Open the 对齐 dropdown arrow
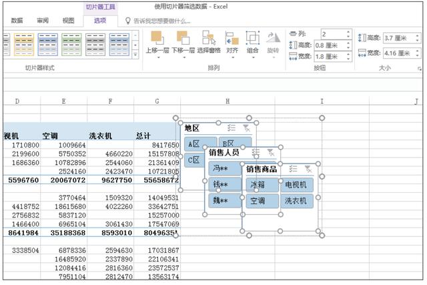Viewport: 427px width, 285px height. point(233,57)
